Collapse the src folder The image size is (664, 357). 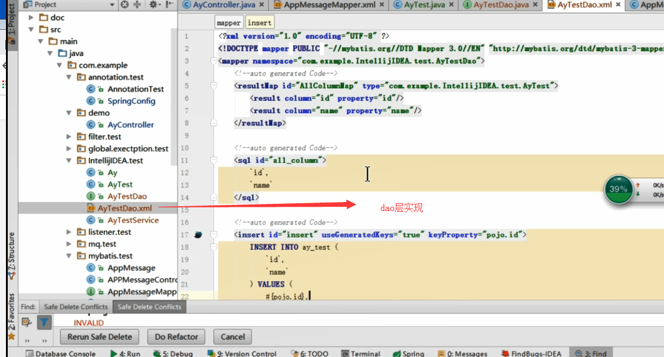31,29
